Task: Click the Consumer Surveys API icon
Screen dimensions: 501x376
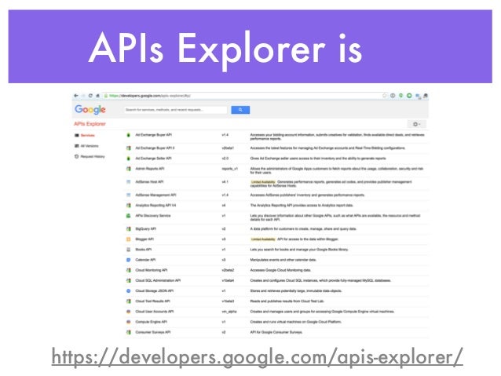Action: click(x=129, y=332)
